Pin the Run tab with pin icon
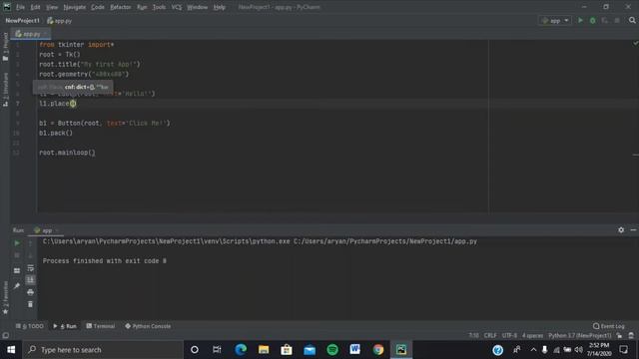The width and height of the screenshot is (639, 359). (x=17, y=286)
